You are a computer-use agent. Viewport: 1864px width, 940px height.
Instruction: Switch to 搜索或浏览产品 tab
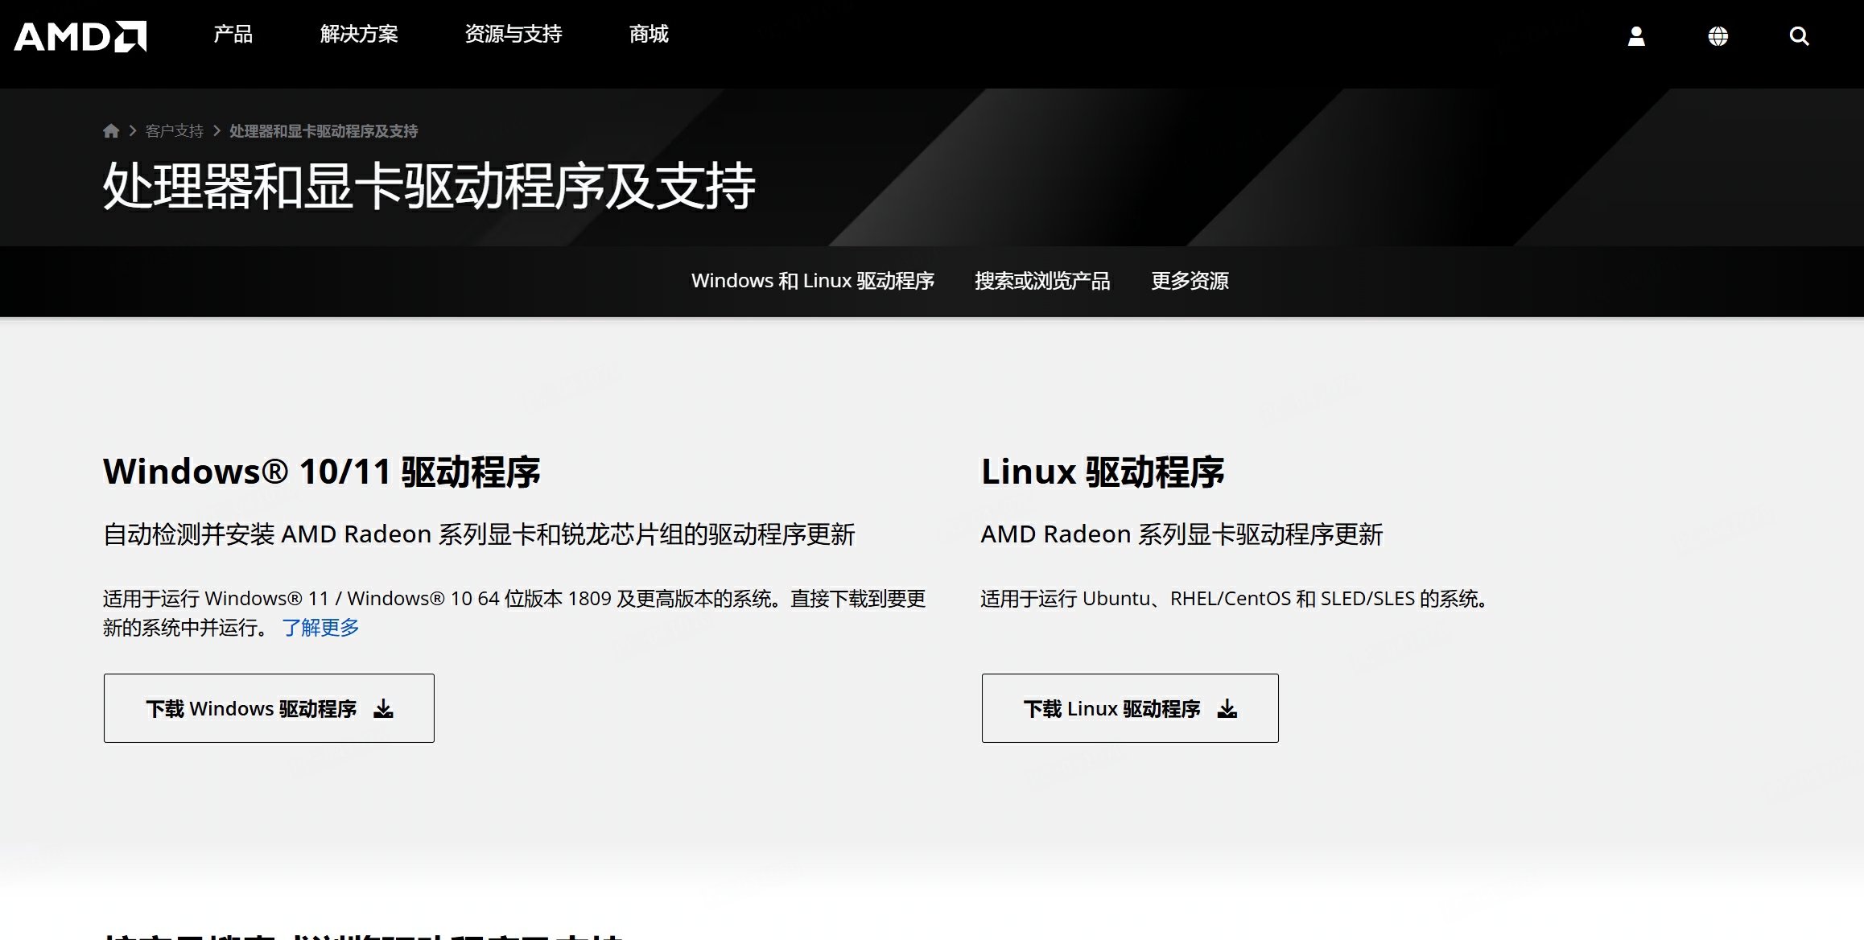click(1042, 281)
